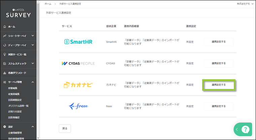
Task: Click 連携設定する for カオナビ
Action: point(218,85)
